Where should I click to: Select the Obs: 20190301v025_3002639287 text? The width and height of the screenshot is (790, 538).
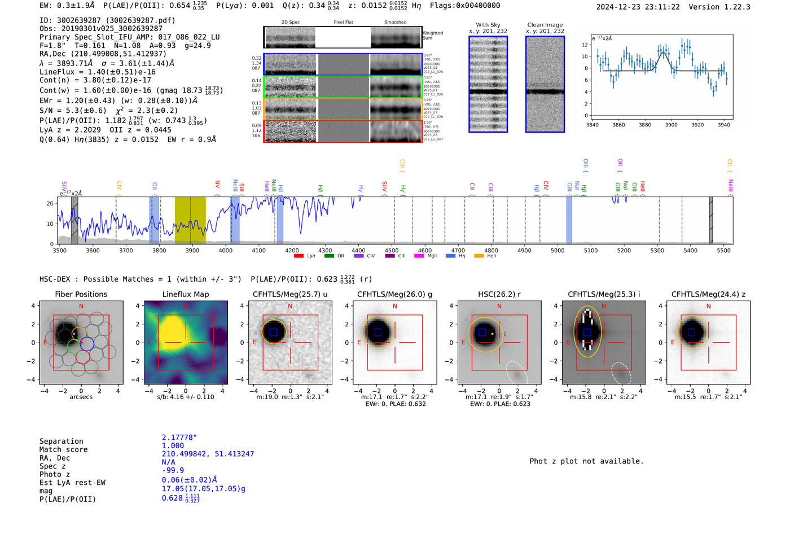(101, 29)
